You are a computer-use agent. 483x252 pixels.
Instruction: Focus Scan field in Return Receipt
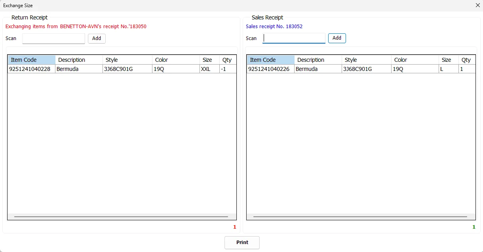tap(53, 38)
